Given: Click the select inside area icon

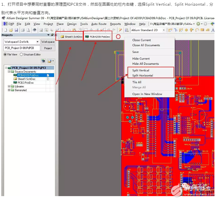Looking at the screenshot, I should click(86, 30).
